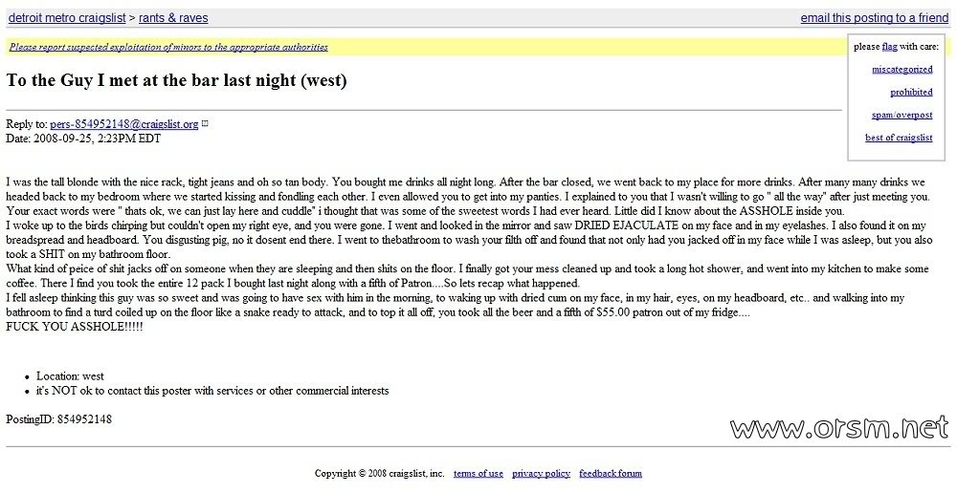Open the privacy policy link
The width and height of the screenshot is (957, 493).
point(541,473)
